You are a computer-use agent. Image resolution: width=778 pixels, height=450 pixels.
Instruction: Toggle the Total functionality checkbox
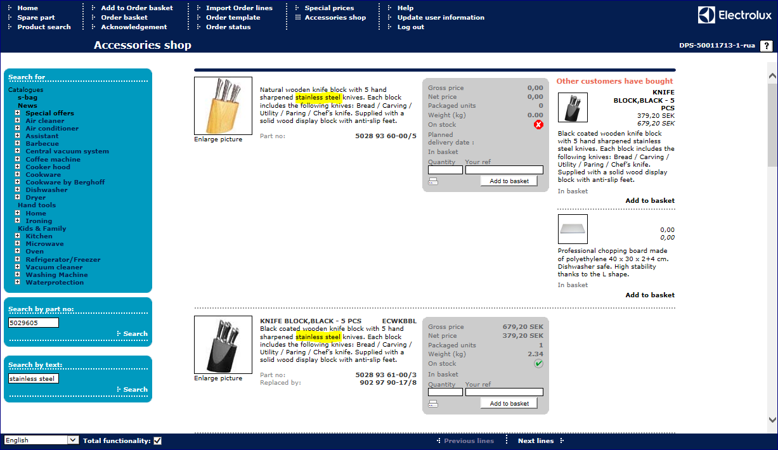[157, 440]
